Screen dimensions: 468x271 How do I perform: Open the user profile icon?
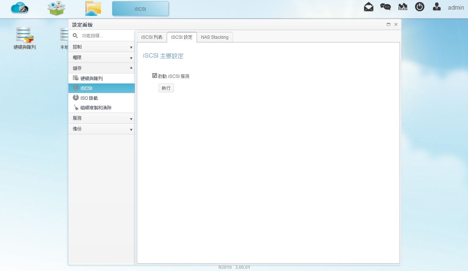[x=437, y=7]
